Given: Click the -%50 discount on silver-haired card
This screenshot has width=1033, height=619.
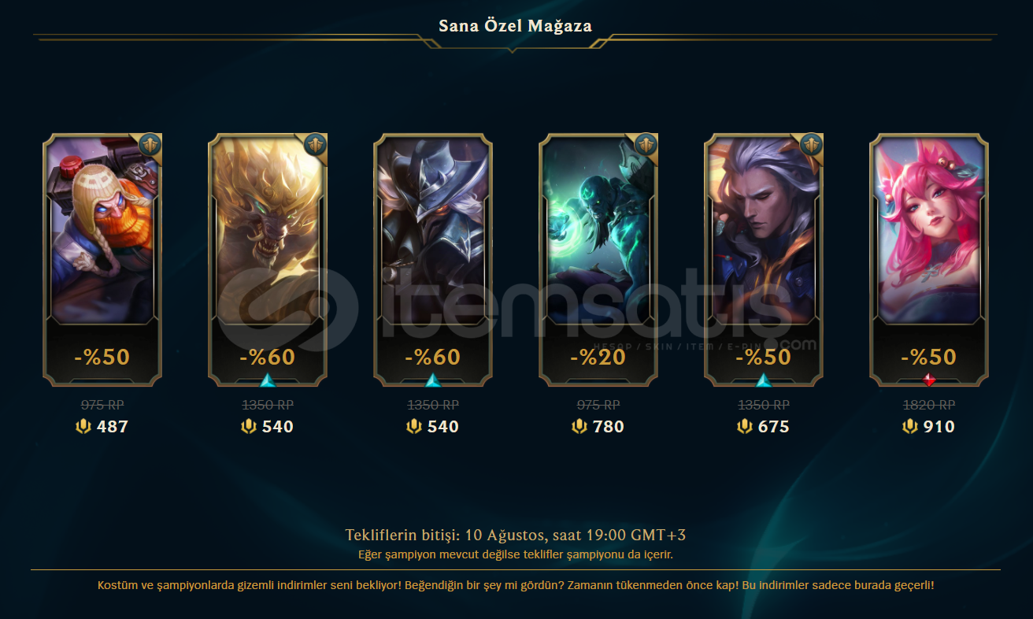Looking at the screenshot, I should [x=763, y=357].
